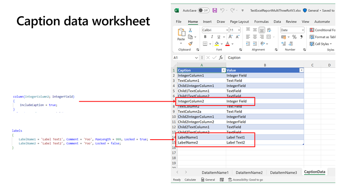Toggle Underline formatting
Image resolution: width=340 pixels, height=192 pixels.
219,37
